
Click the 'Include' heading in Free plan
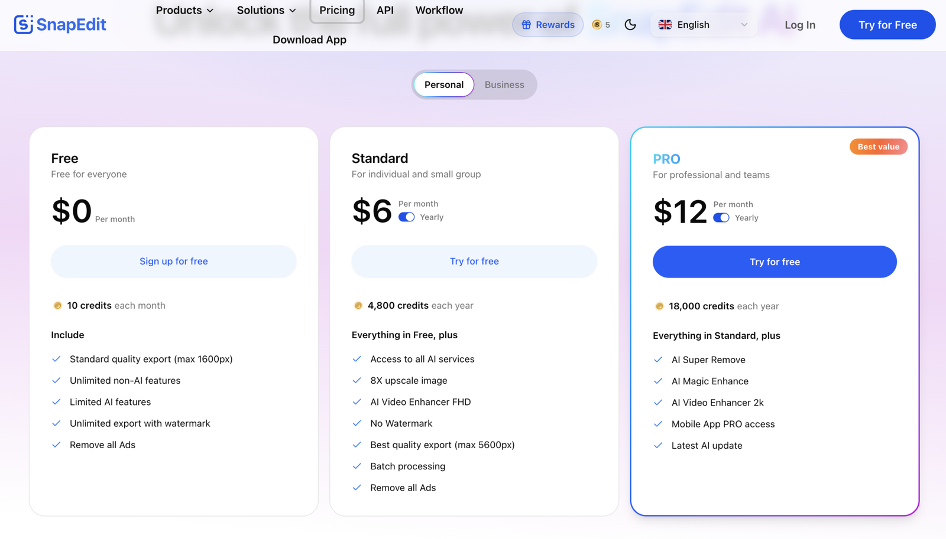coord(67,335)
